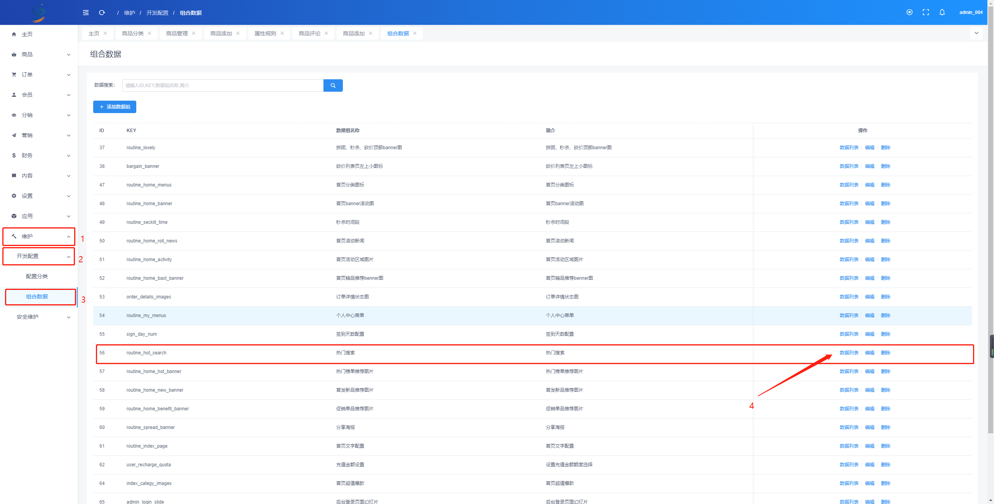Toggle fullscreen mode icon
The height and width of the screenshot is (504, 994).
point(926,12)
